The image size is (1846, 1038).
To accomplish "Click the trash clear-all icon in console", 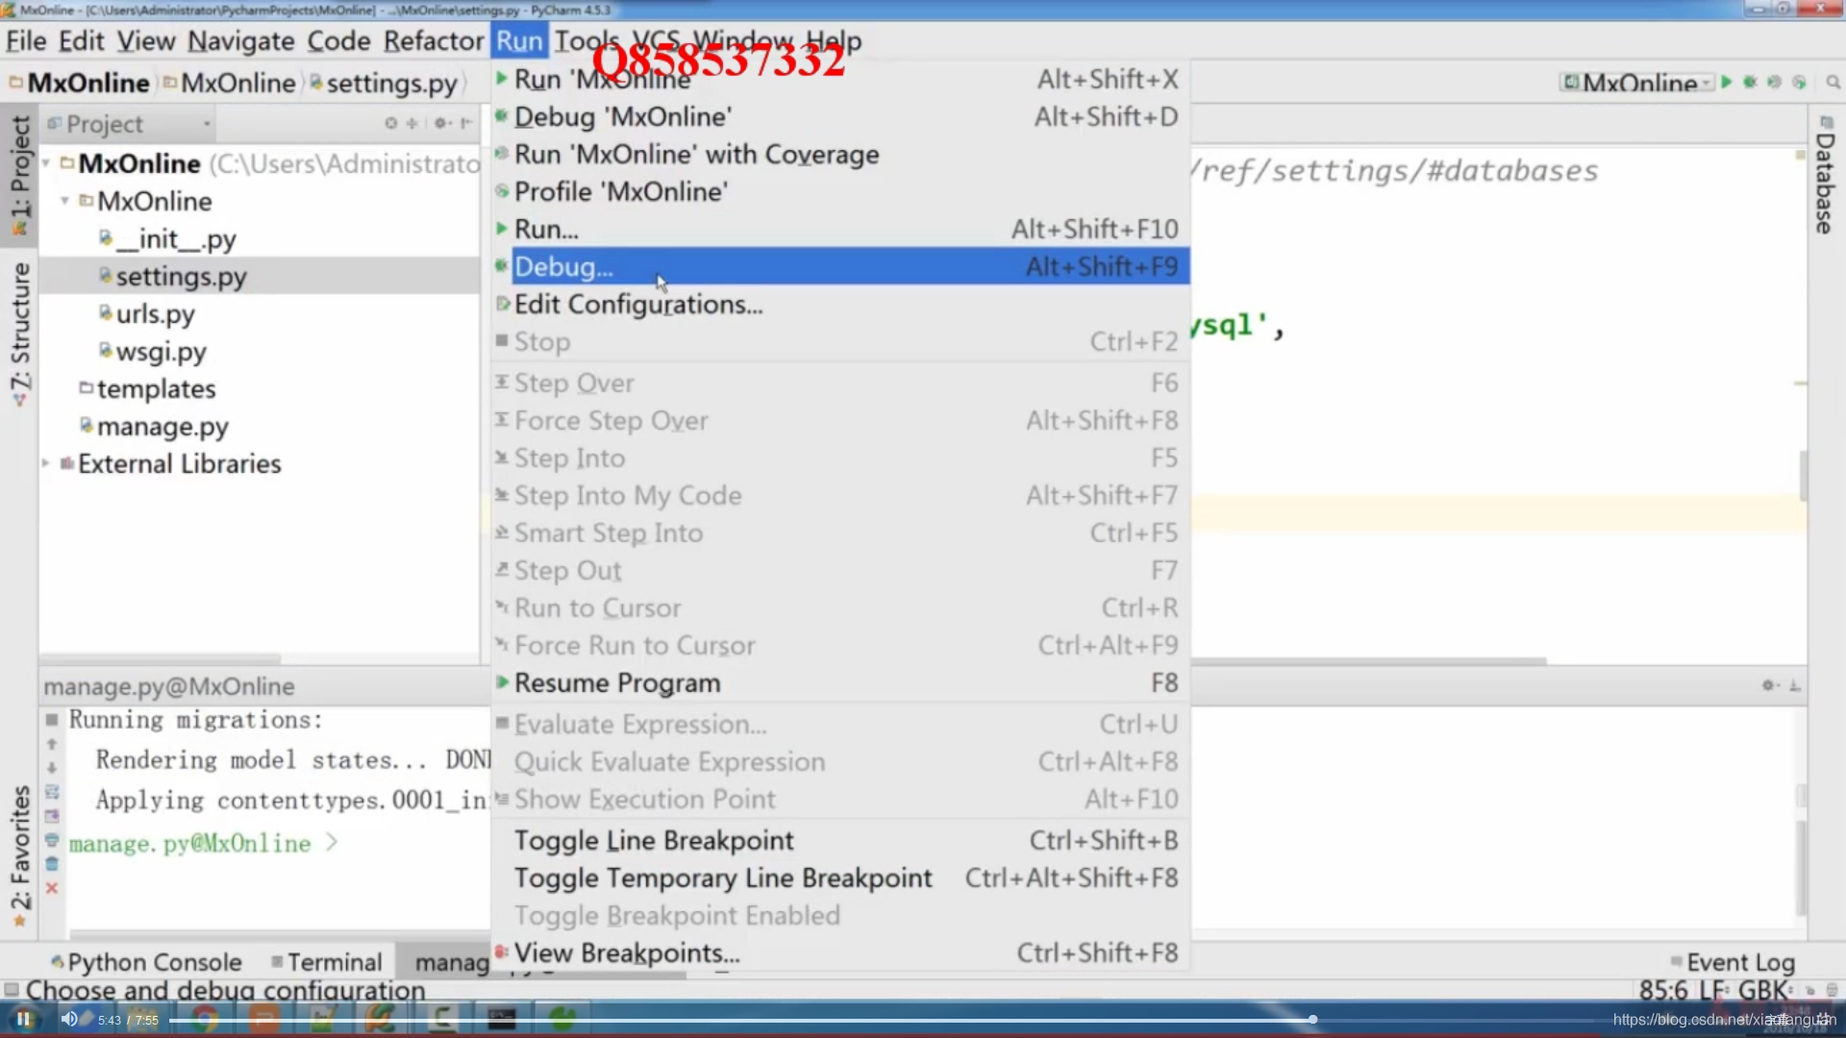I will 52,864.
